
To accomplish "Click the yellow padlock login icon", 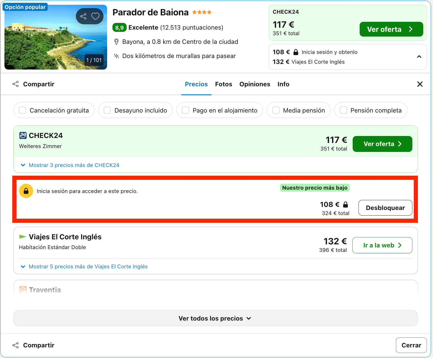I will click(x=26, y=191).
